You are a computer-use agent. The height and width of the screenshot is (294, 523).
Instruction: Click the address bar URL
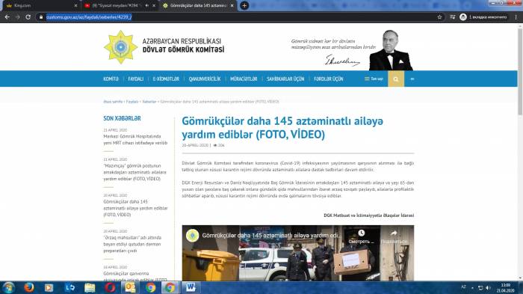coord(89,17)
